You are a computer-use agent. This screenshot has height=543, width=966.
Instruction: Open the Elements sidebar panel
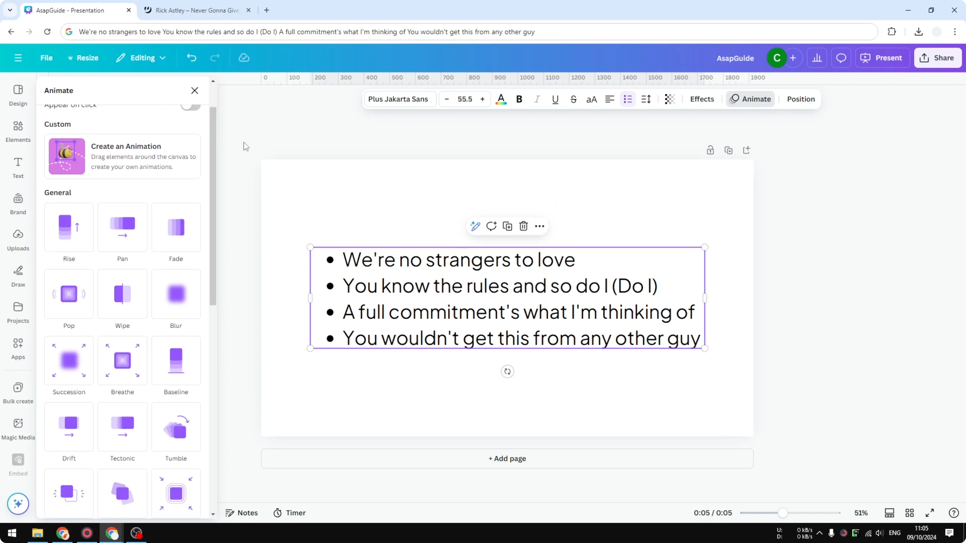[x=18, y=131]
